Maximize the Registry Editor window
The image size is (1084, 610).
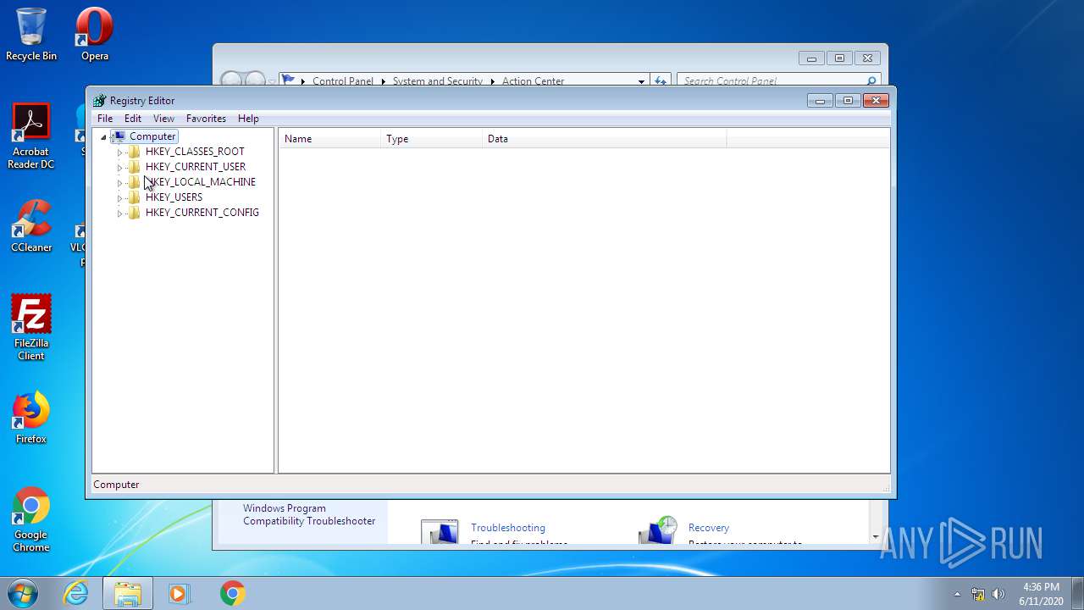pos(848,101)
